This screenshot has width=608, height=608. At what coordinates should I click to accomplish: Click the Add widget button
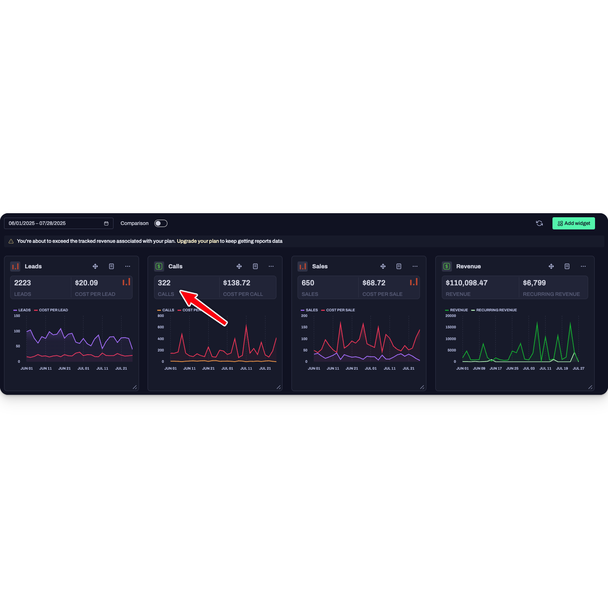(x=574, y=223)
